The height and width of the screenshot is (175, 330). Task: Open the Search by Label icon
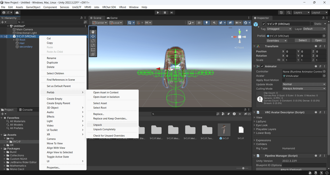pyautogui.click(x=228, y=114)
